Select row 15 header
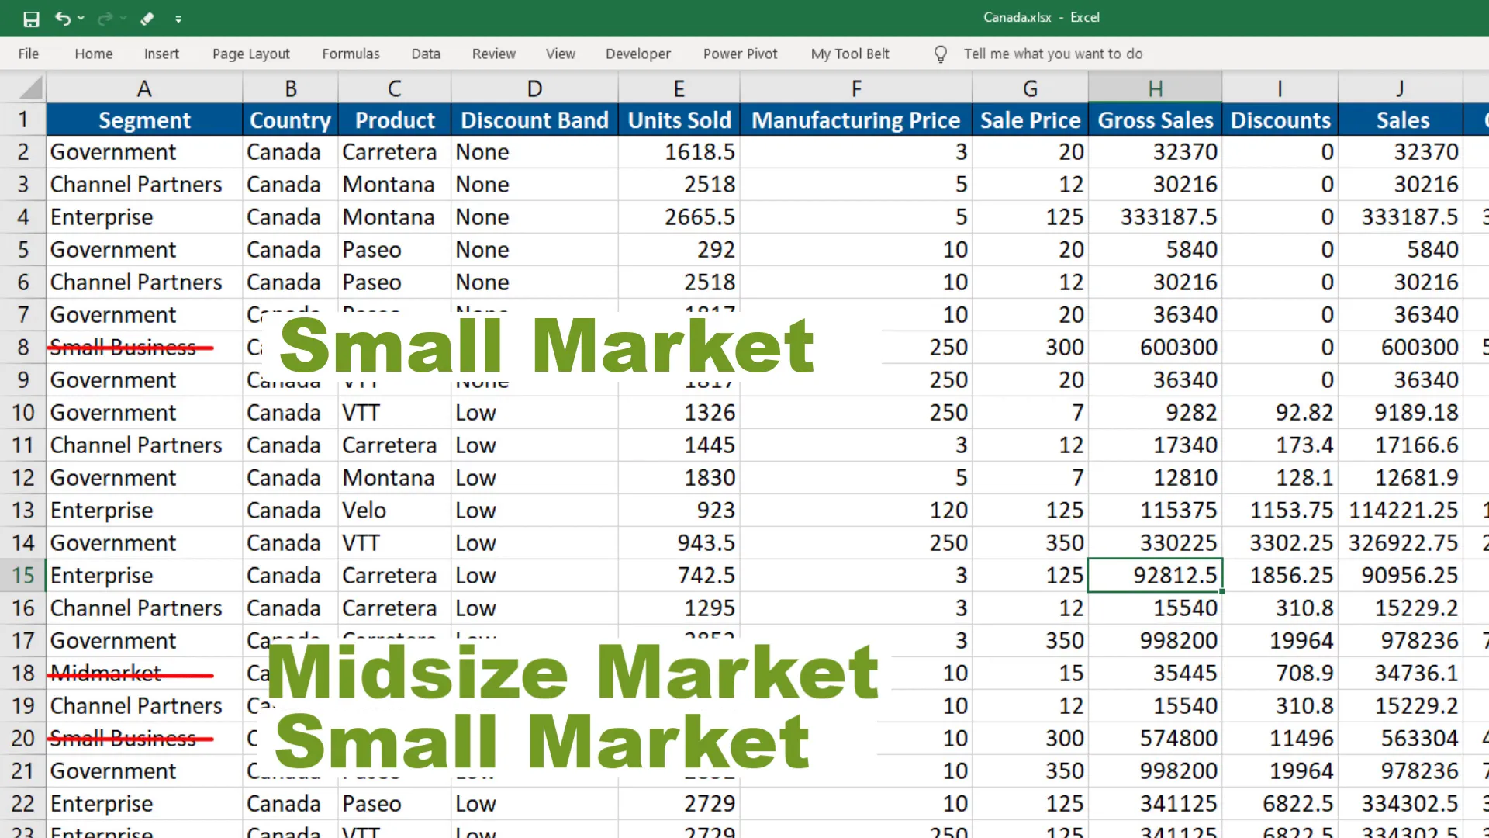1489x838 pixels. point(23,576)
